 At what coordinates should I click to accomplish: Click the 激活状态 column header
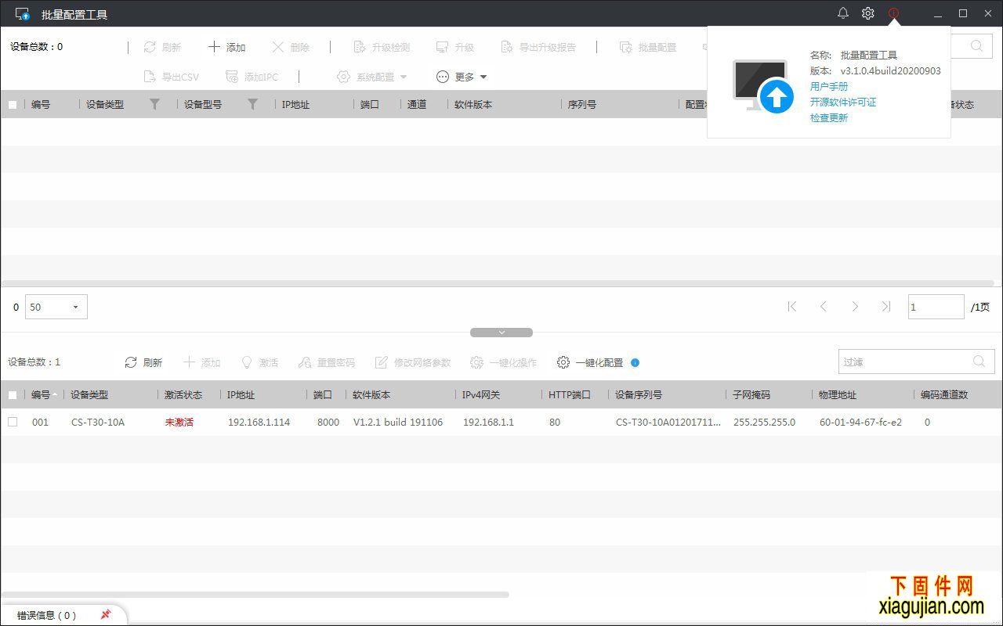[183, 395]
